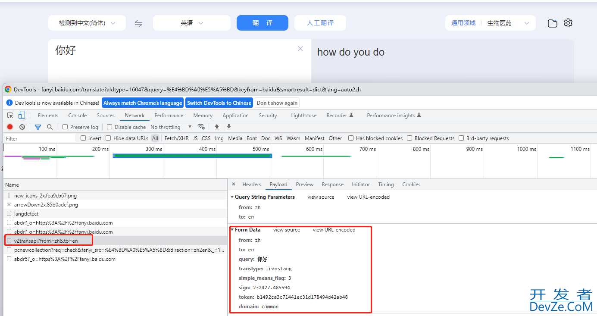
Task: Filter requests by Img type
Action: point(219,138)
